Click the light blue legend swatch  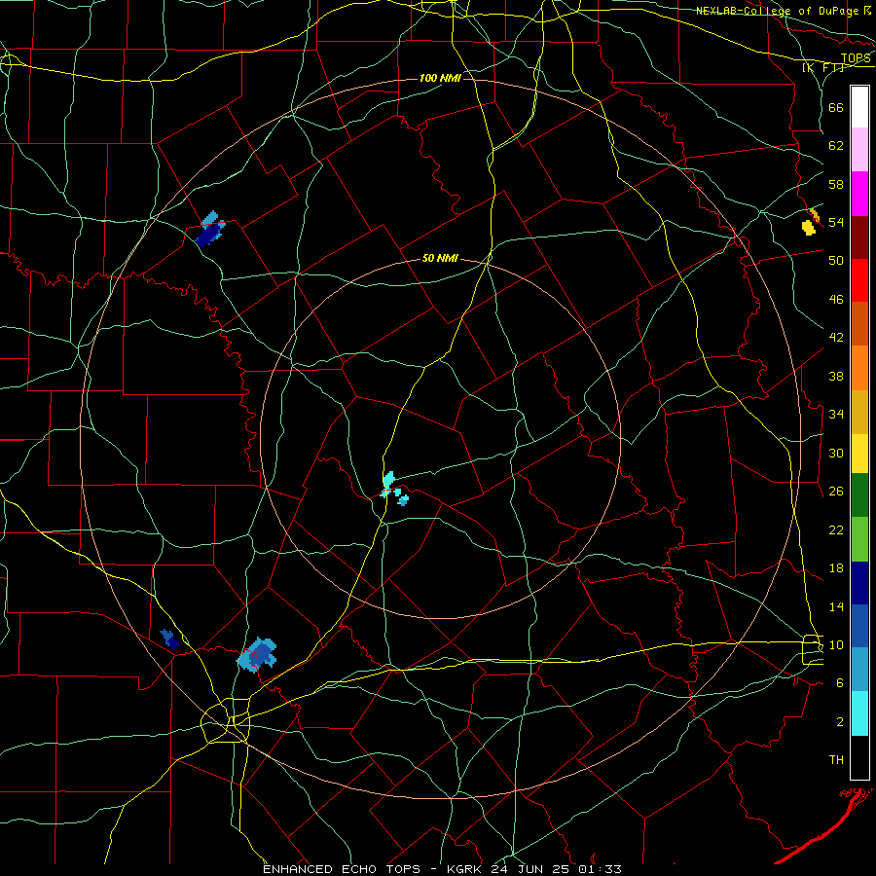point(859,669)
